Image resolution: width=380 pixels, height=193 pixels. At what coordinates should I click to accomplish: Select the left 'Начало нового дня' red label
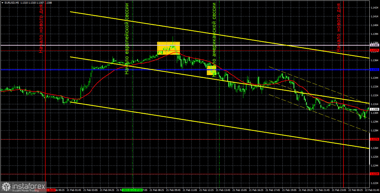pyautogui.click(x=41, y=28)
